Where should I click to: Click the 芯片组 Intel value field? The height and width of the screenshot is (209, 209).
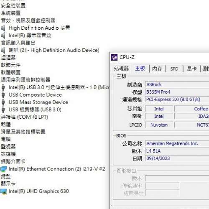pos(159,109)
